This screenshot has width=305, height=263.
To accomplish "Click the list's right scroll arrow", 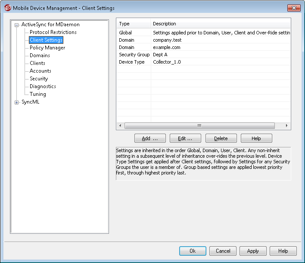I will [x=287, y=126].
